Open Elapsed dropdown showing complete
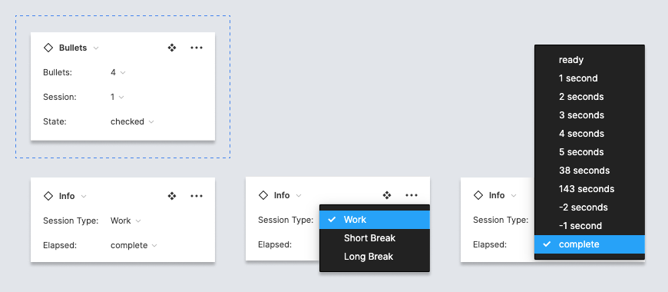Screen dimensions: 668x292 click(134, 246)
